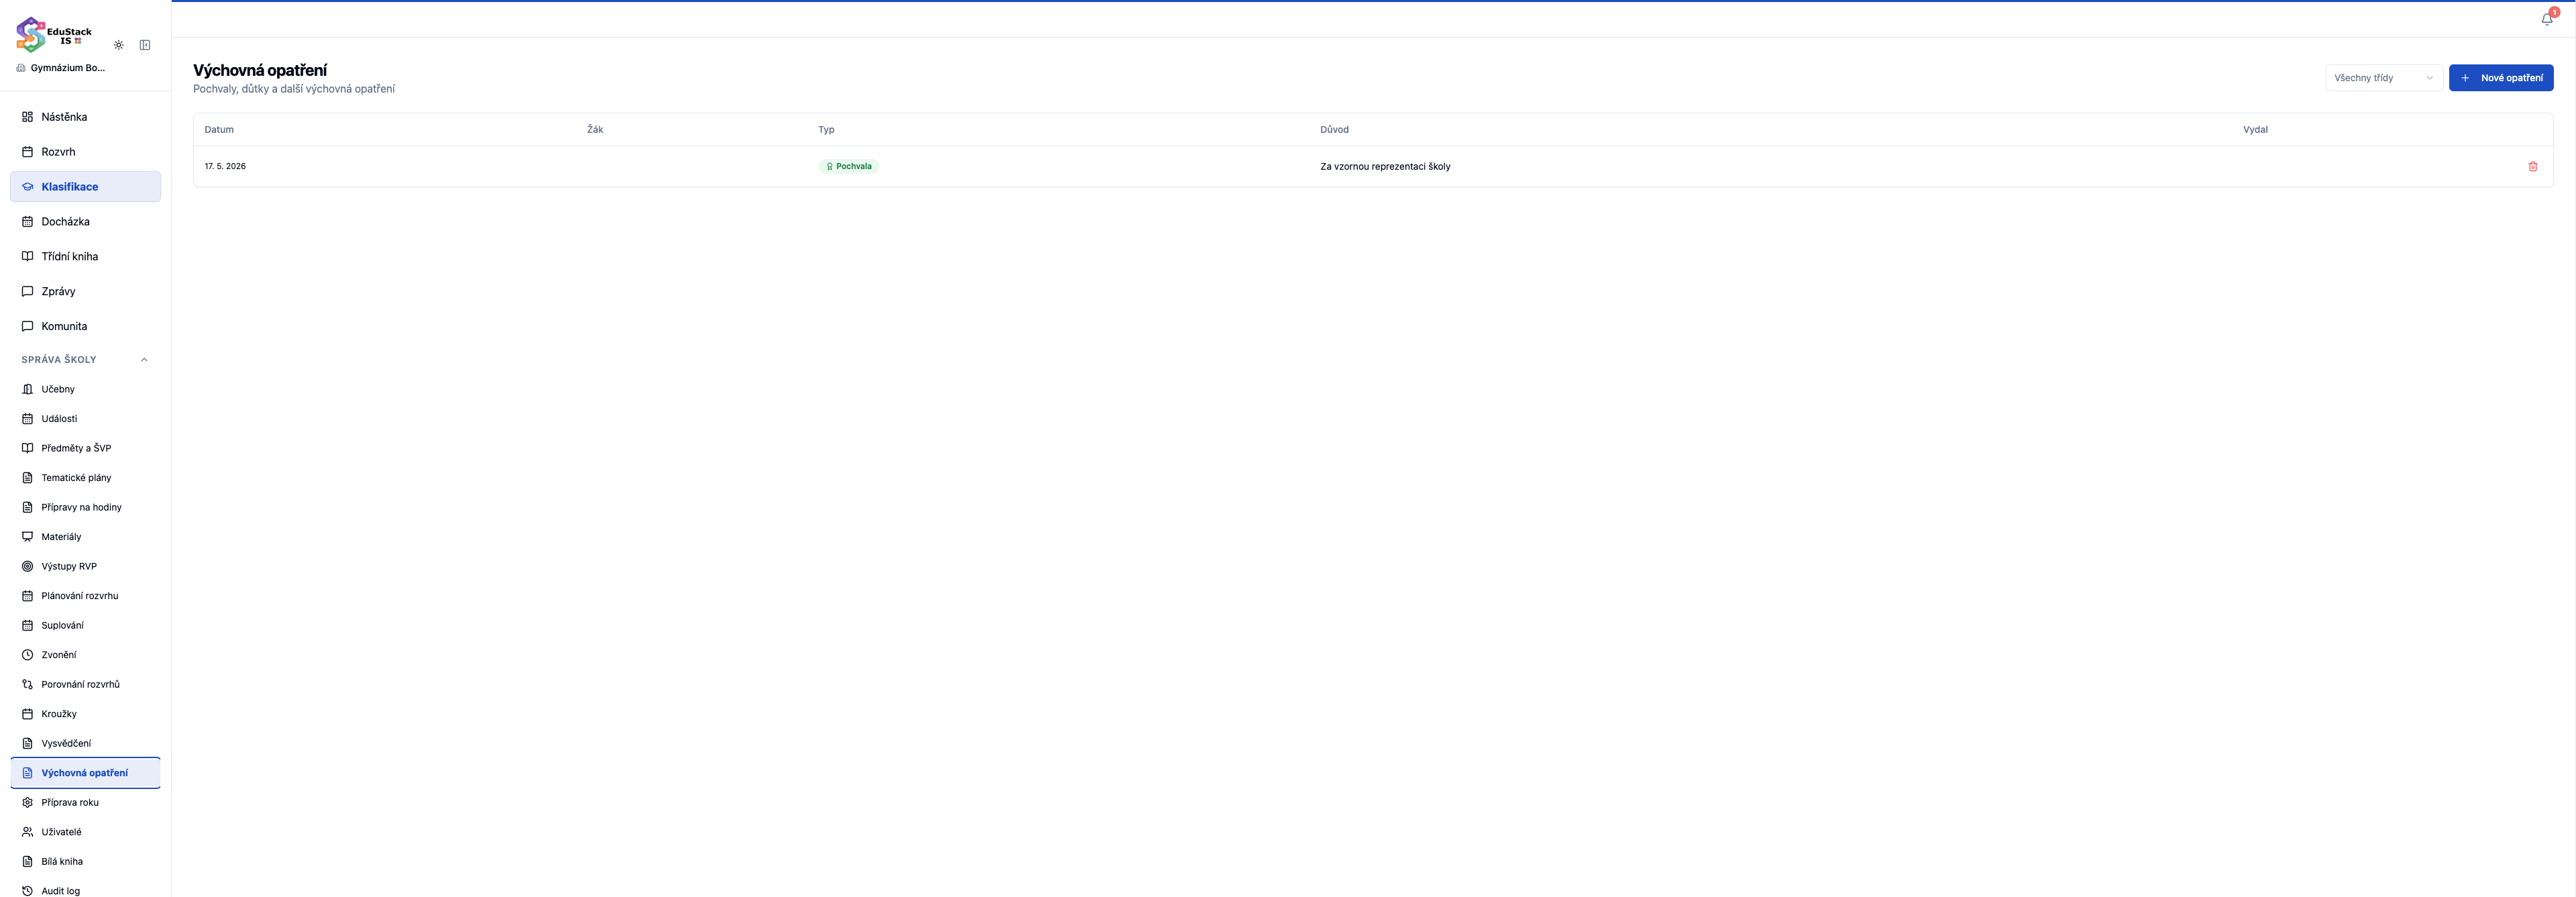The image size is (2576, 897).
Task: Click 'Za vzornou reprezentaci školy' reason
Action: point(1385,167)
